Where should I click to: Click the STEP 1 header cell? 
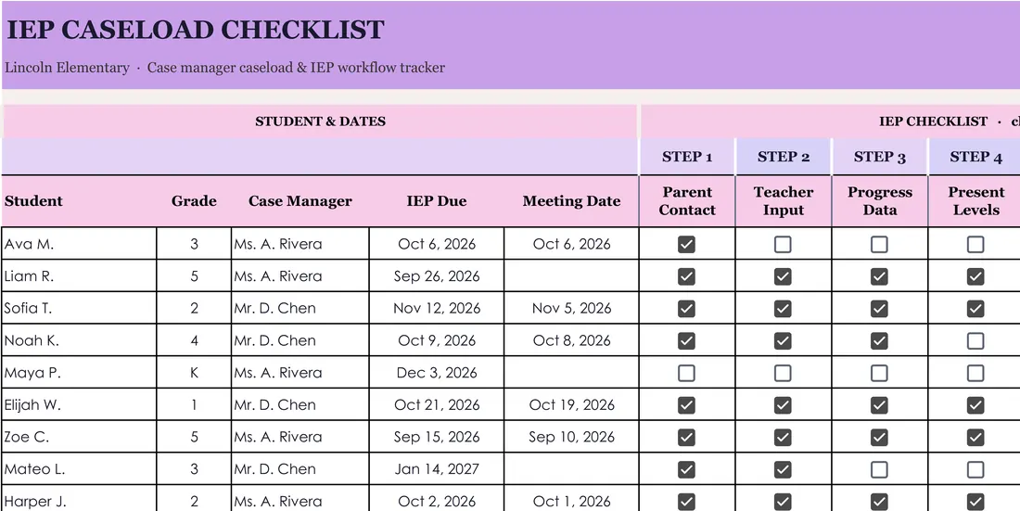click(x=687, y=157)
